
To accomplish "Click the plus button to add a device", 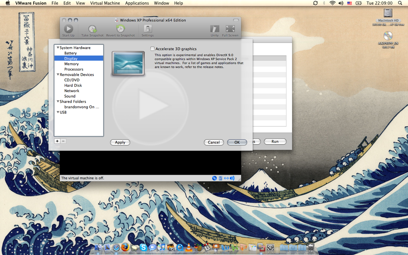I will pos(57,141).
